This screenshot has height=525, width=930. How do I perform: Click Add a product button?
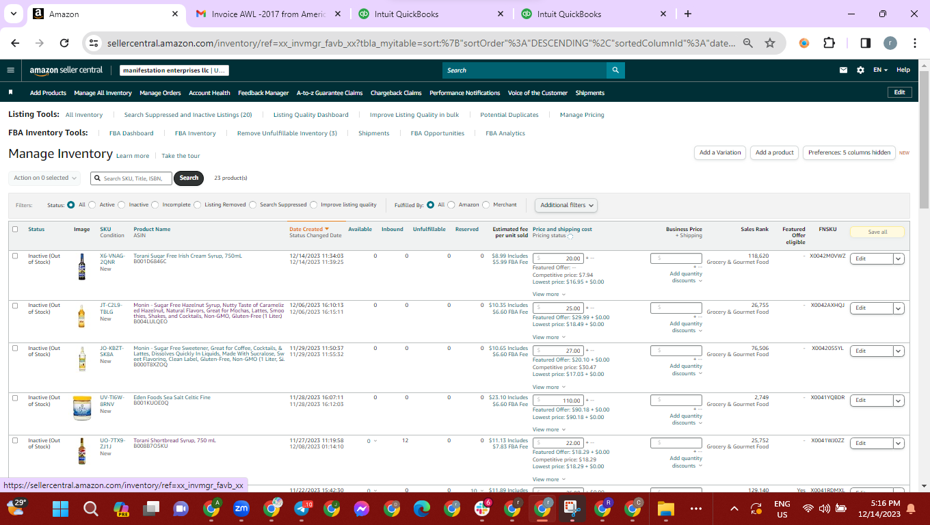click(775, 152)
